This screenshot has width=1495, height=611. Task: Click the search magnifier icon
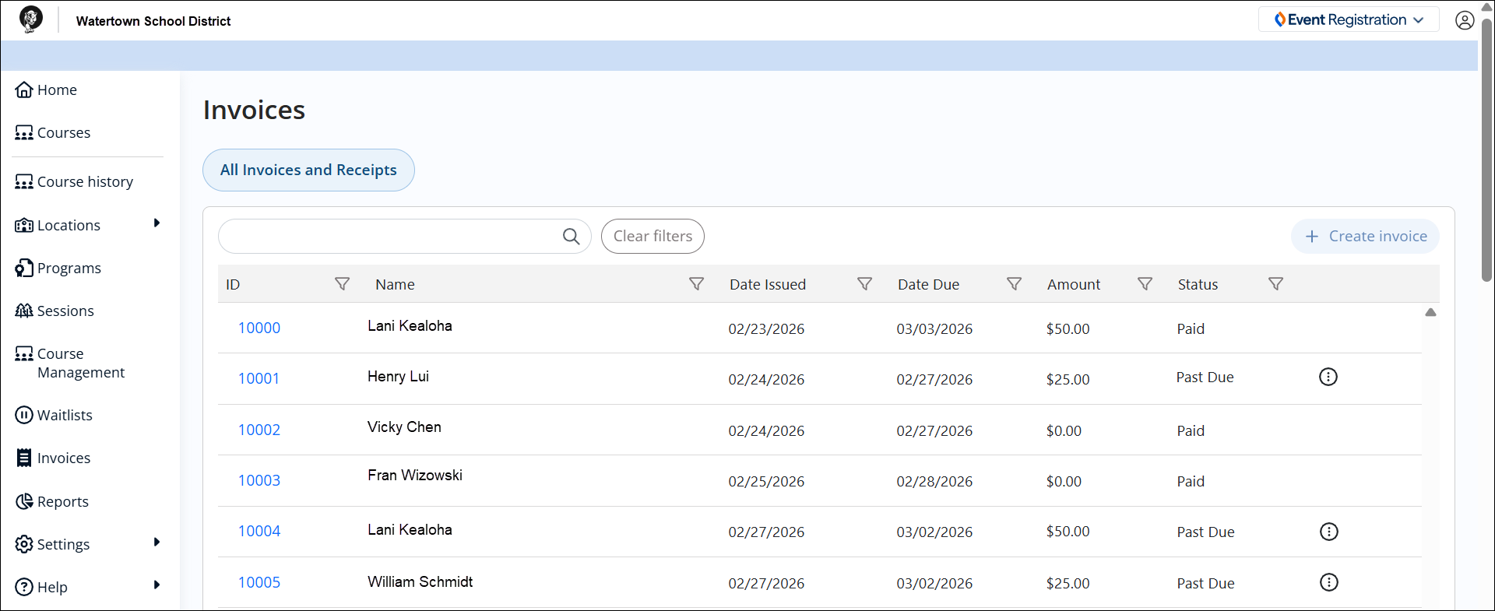(571, 236)
